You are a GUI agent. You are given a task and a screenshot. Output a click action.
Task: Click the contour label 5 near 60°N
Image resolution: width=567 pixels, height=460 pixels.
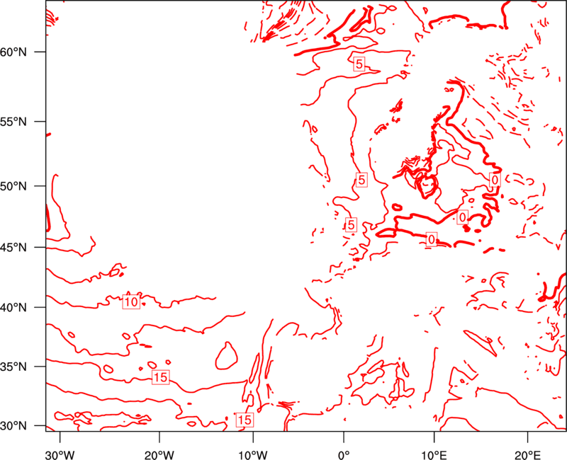point(359,64)
